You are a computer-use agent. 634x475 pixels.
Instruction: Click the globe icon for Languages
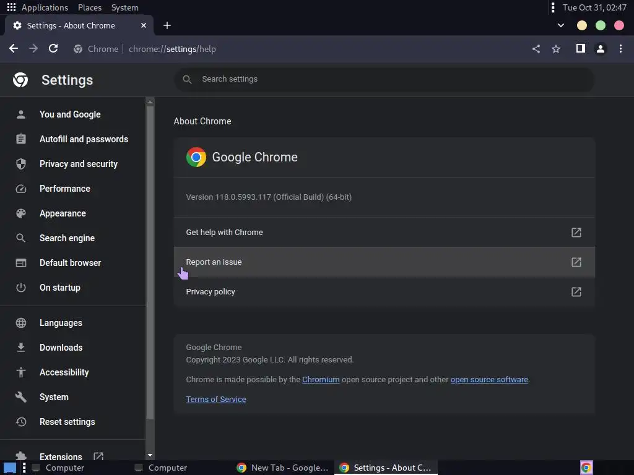(21, 323)
